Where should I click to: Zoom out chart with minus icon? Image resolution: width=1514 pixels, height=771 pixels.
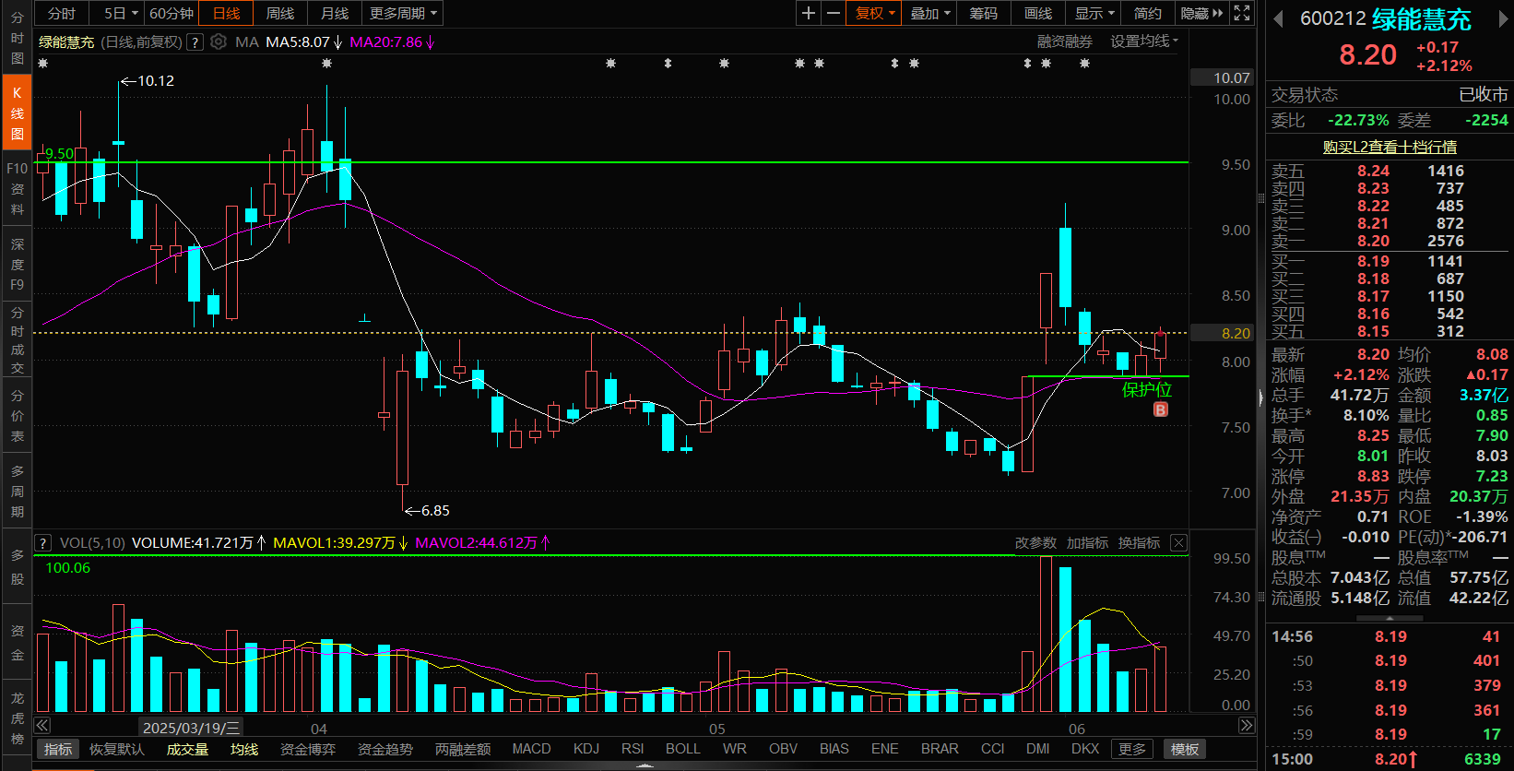pyautogui.click(x=833, y=13)
